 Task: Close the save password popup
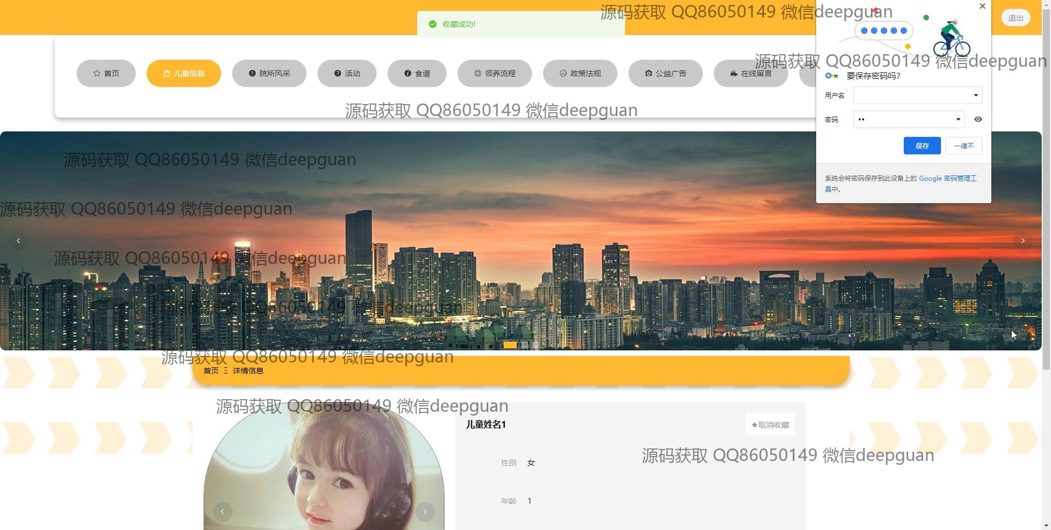tap(982, 6)
